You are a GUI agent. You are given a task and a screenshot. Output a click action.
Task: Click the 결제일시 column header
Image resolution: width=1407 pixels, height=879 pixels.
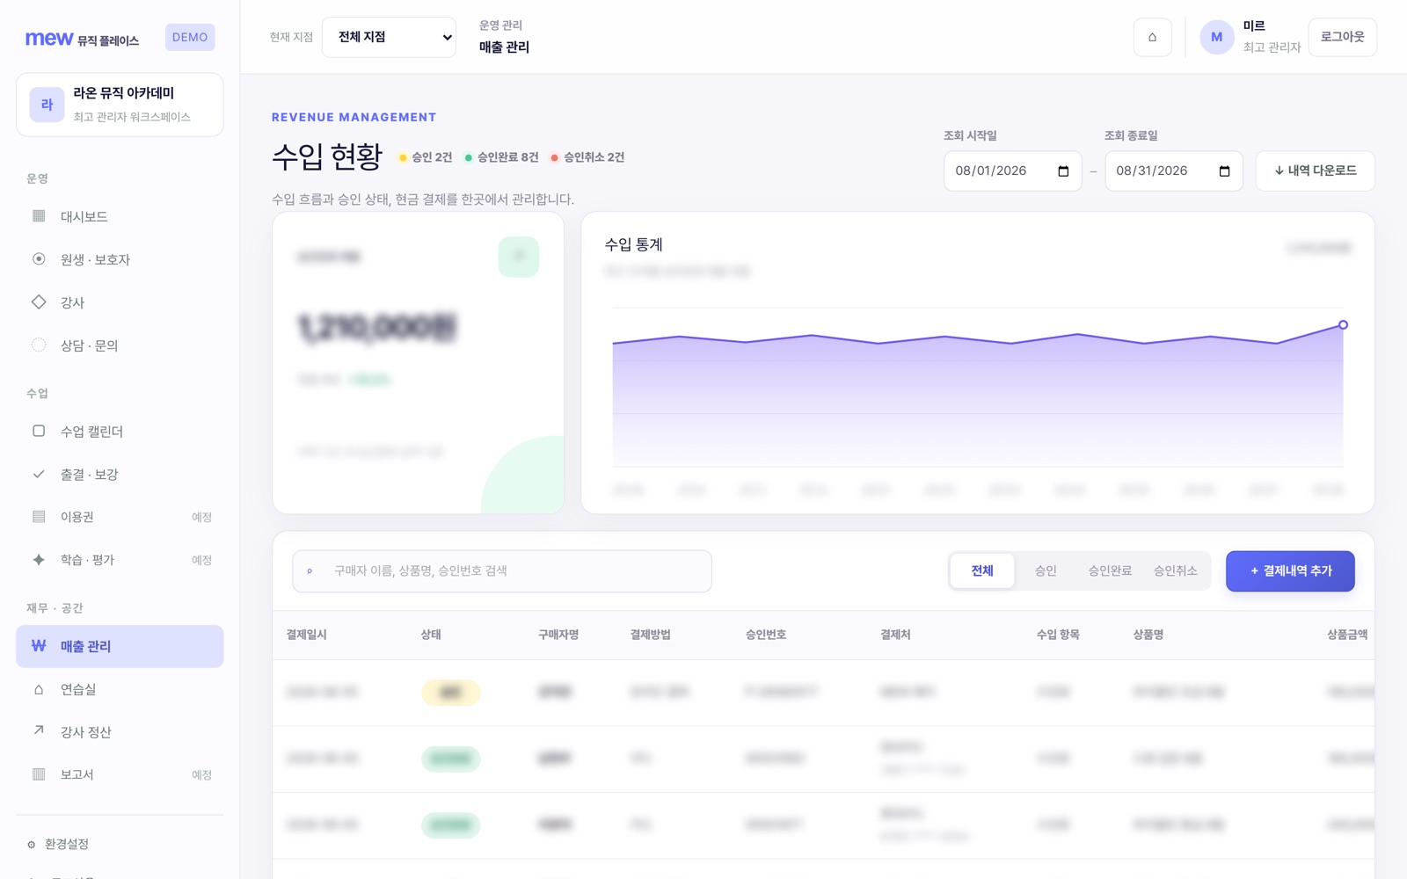click(306, 635)
